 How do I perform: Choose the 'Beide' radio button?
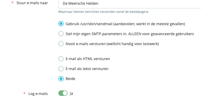click(x=61, y=78)
